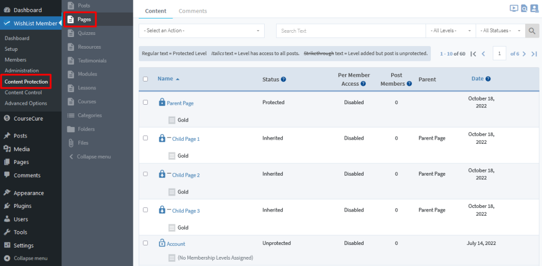542x266 pixels.
Task: Switch to the Comments tab
Action: click(x=193, y=11)
